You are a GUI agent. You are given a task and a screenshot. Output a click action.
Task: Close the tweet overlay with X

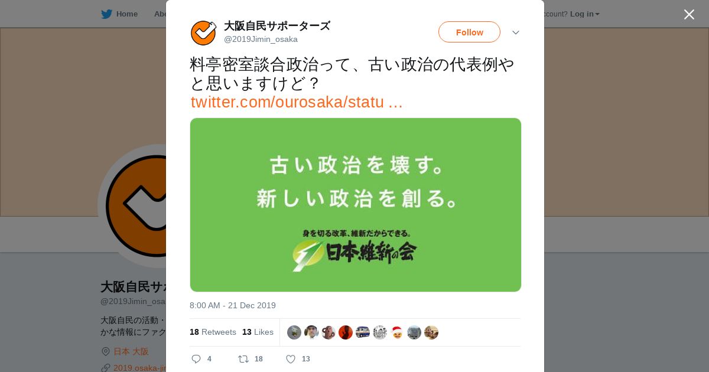tap(689, 14)
